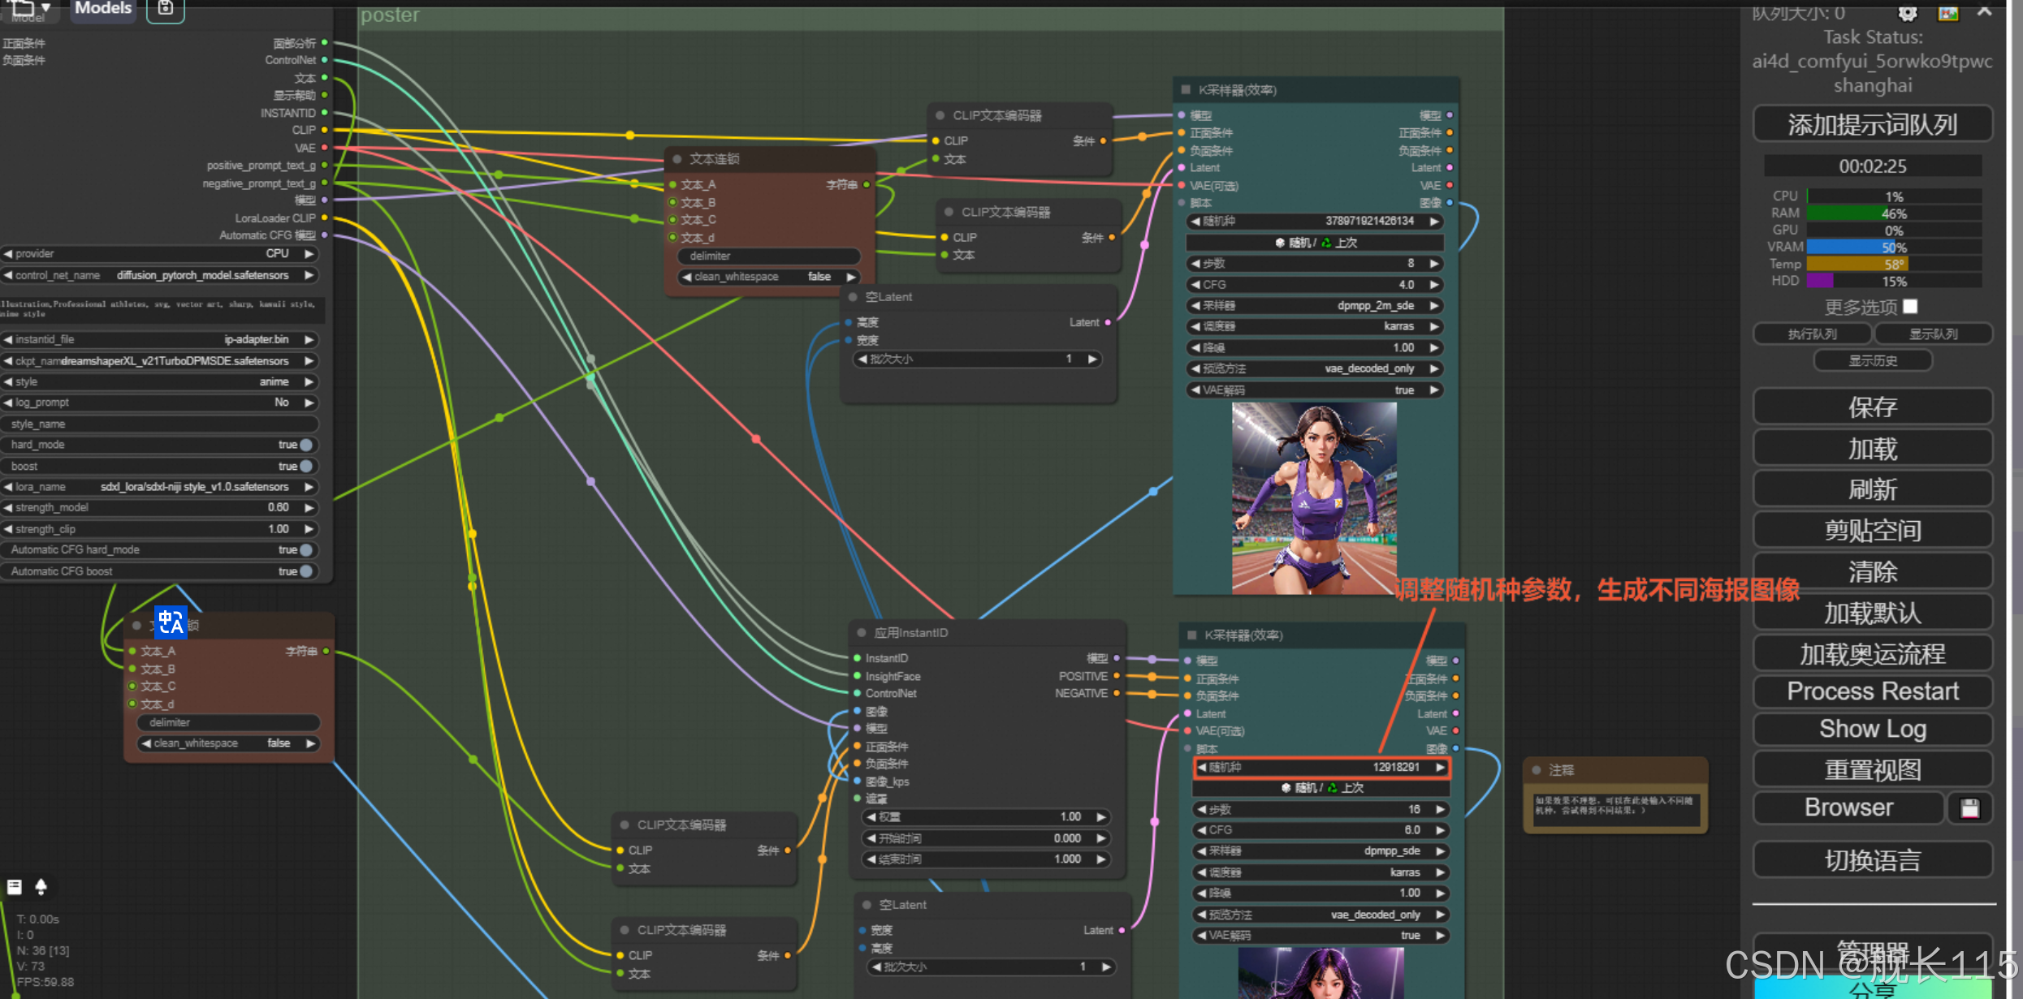2023x999 pixels.
Task: Open settings via the gear icon
Action: [x=1908, y=12]
